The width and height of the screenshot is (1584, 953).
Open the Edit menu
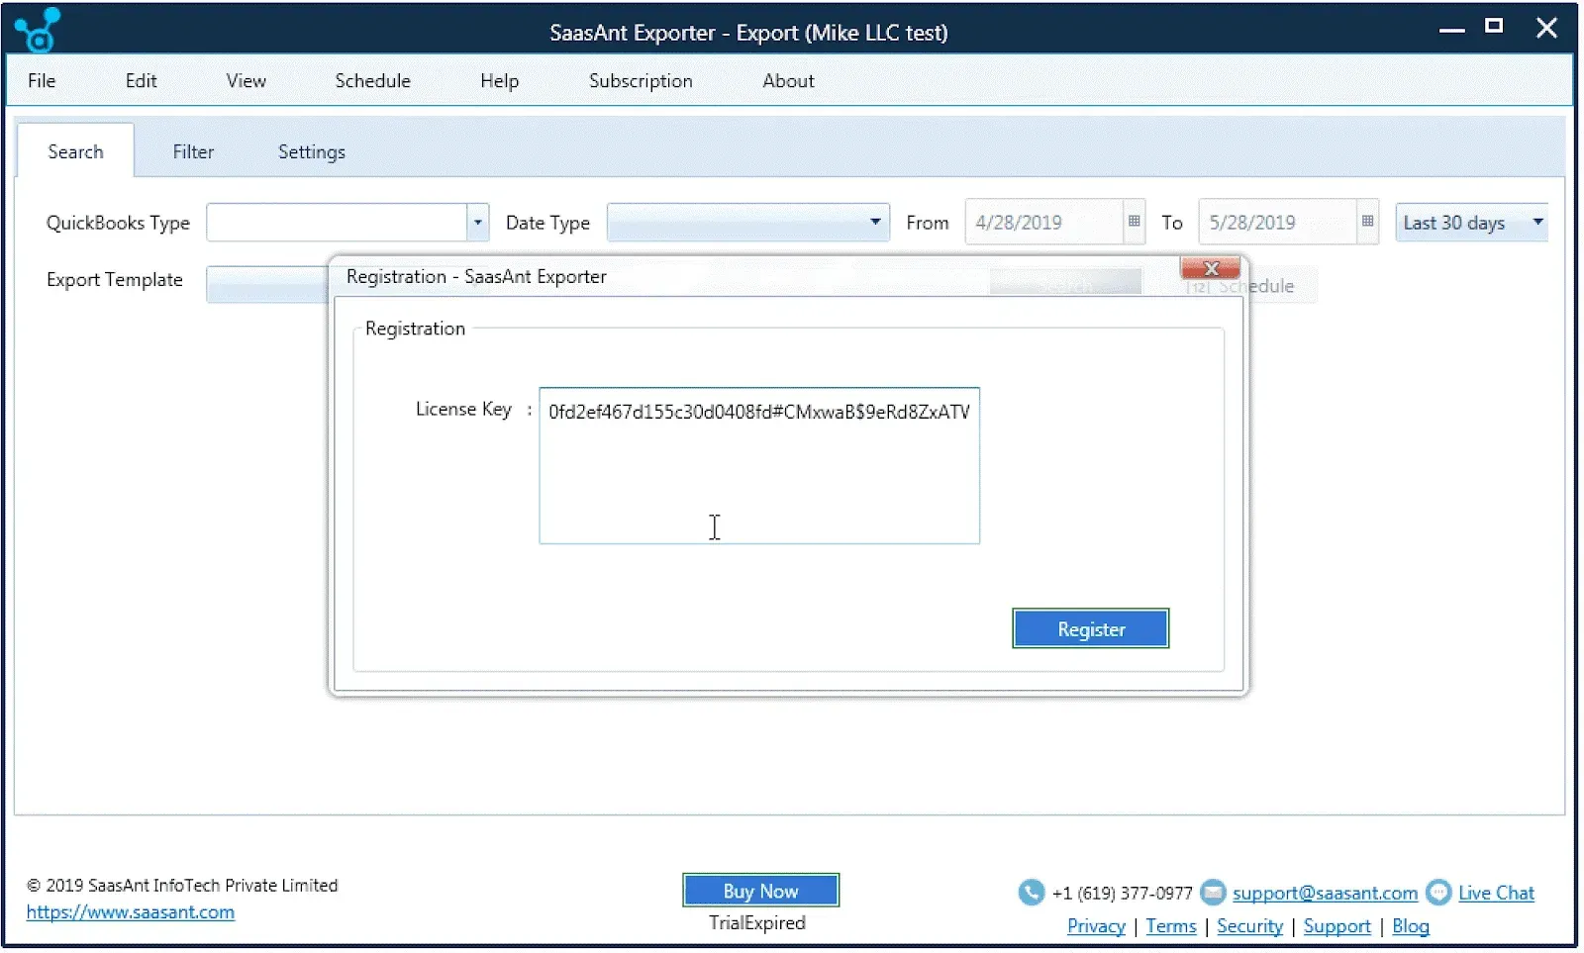tap(141, 81)
